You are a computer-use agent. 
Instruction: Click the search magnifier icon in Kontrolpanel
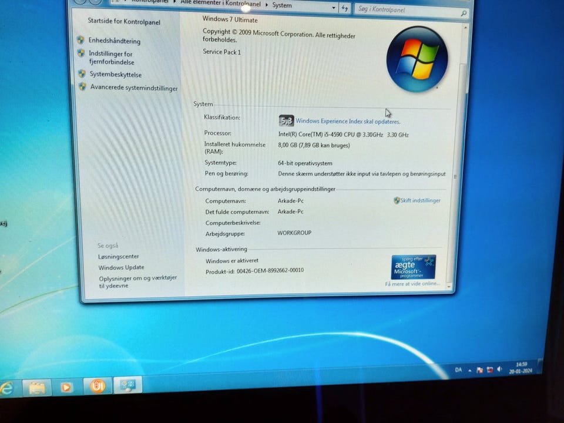(464, 14)
